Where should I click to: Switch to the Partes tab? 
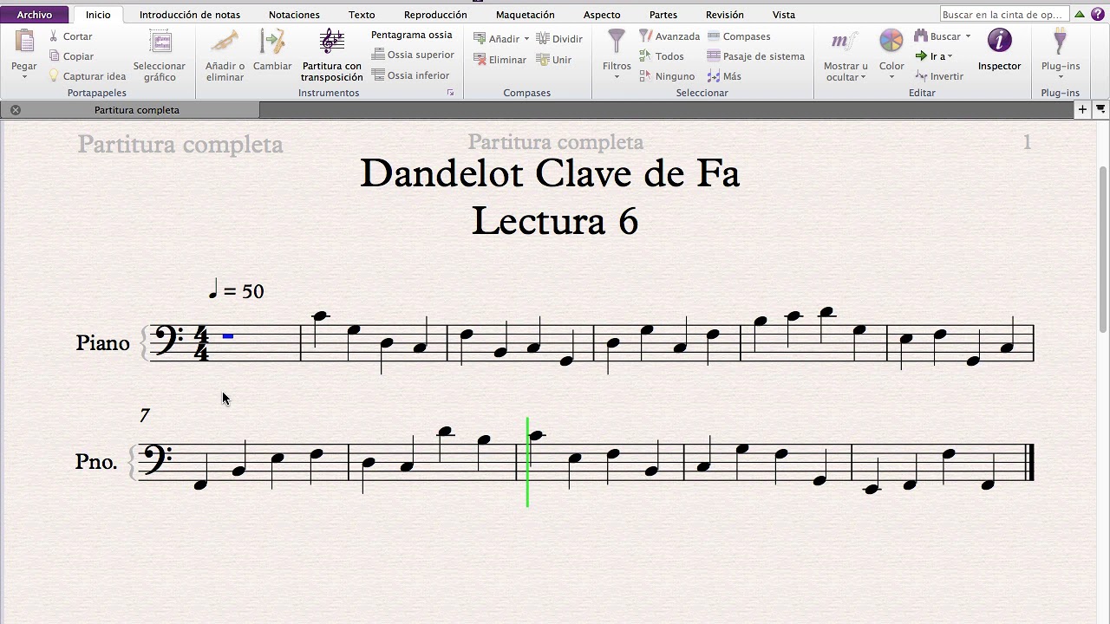[x=663, y=15]
